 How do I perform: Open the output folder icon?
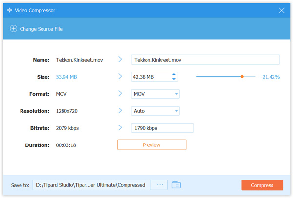click(176, 185)
